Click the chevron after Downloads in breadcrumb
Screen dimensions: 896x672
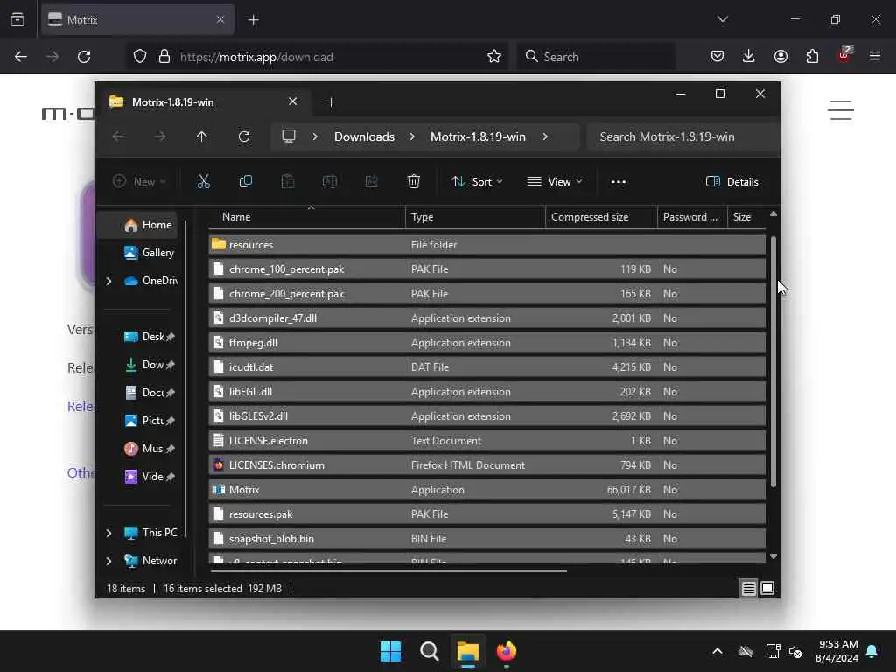click(x=413, y=136)
